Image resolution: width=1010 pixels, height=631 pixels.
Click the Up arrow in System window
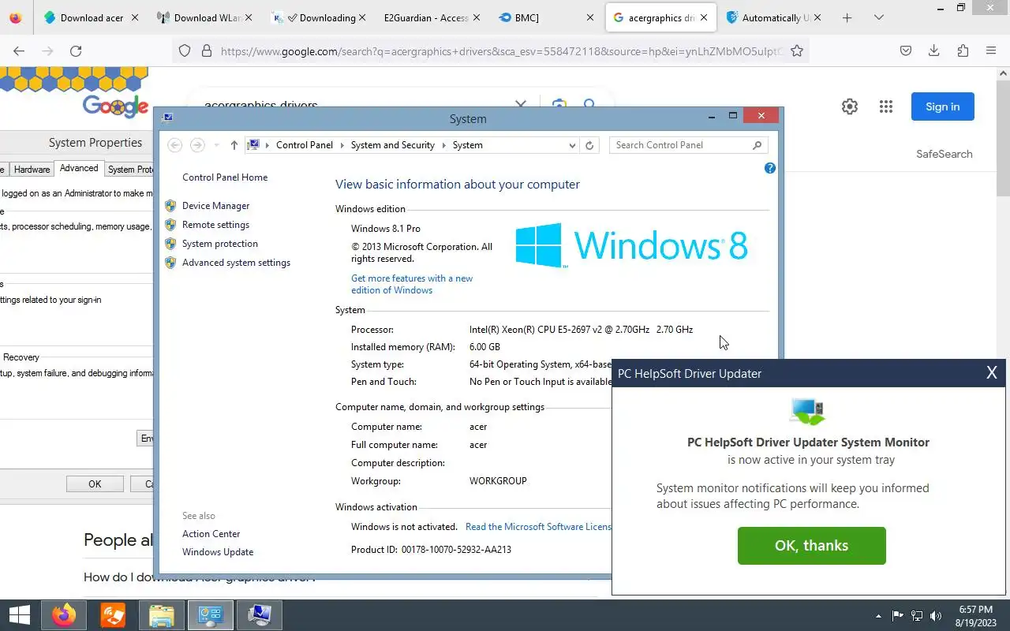tap(234, 145)
